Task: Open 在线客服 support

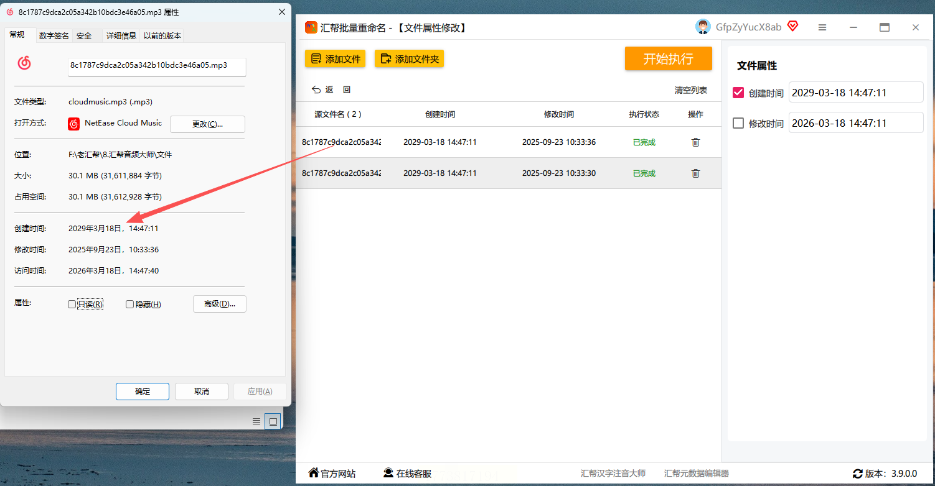Action: click(x=408, y=474)
